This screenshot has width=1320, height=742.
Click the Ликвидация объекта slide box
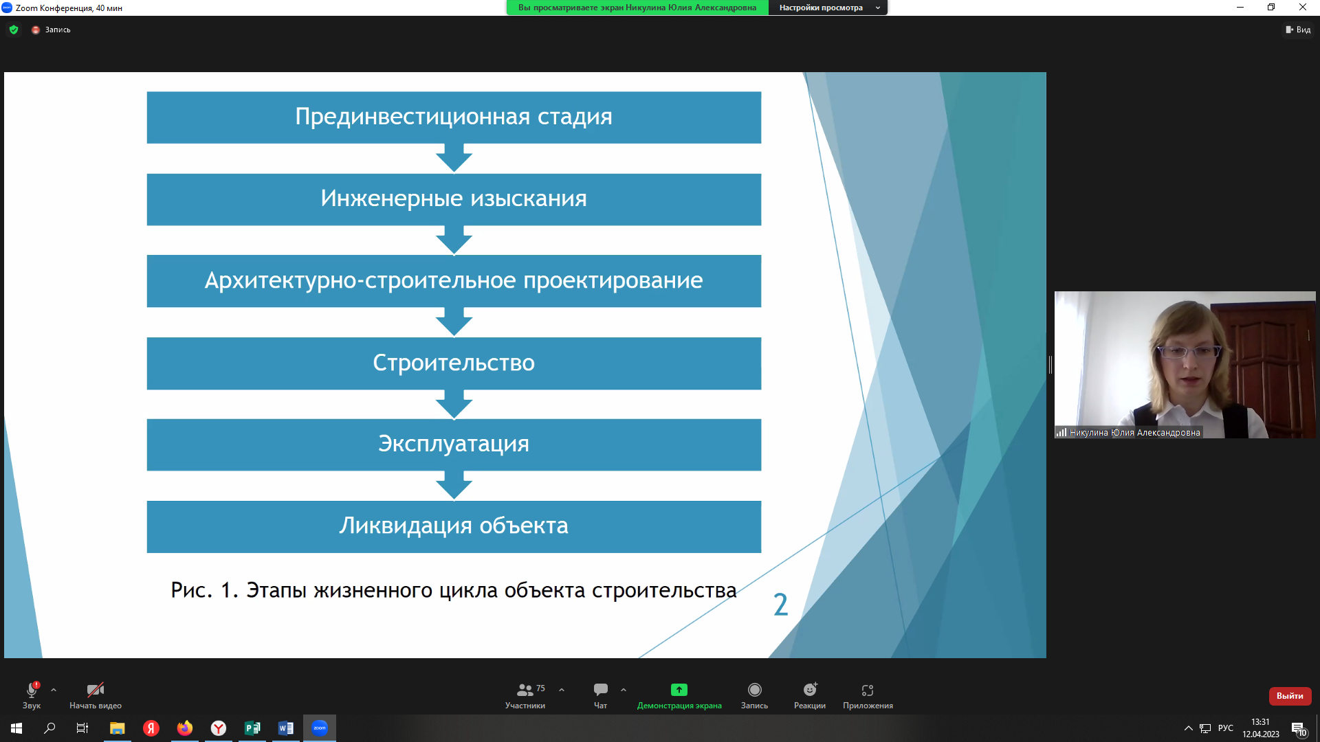[454, 527]
